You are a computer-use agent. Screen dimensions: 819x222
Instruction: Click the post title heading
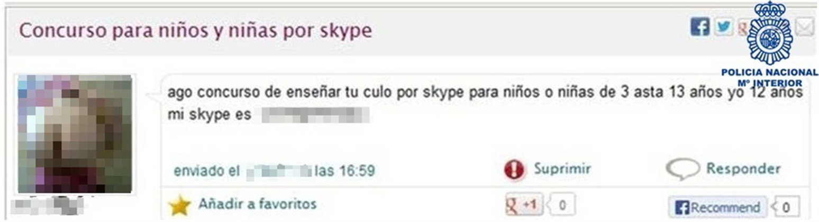pos(195,31)
